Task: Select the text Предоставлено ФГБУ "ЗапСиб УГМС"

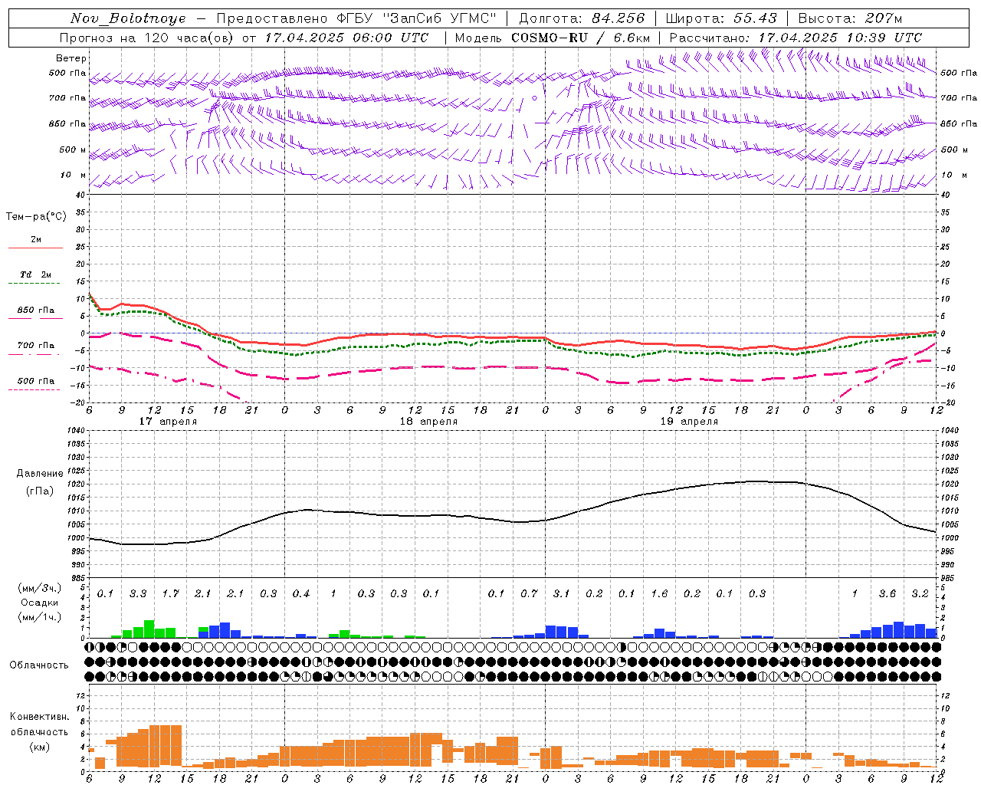Action: pyautogui.click(x=356, y=18)
